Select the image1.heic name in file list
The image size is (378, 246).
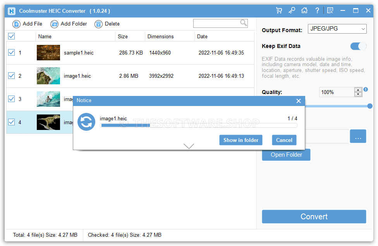[x=77, y=76]
